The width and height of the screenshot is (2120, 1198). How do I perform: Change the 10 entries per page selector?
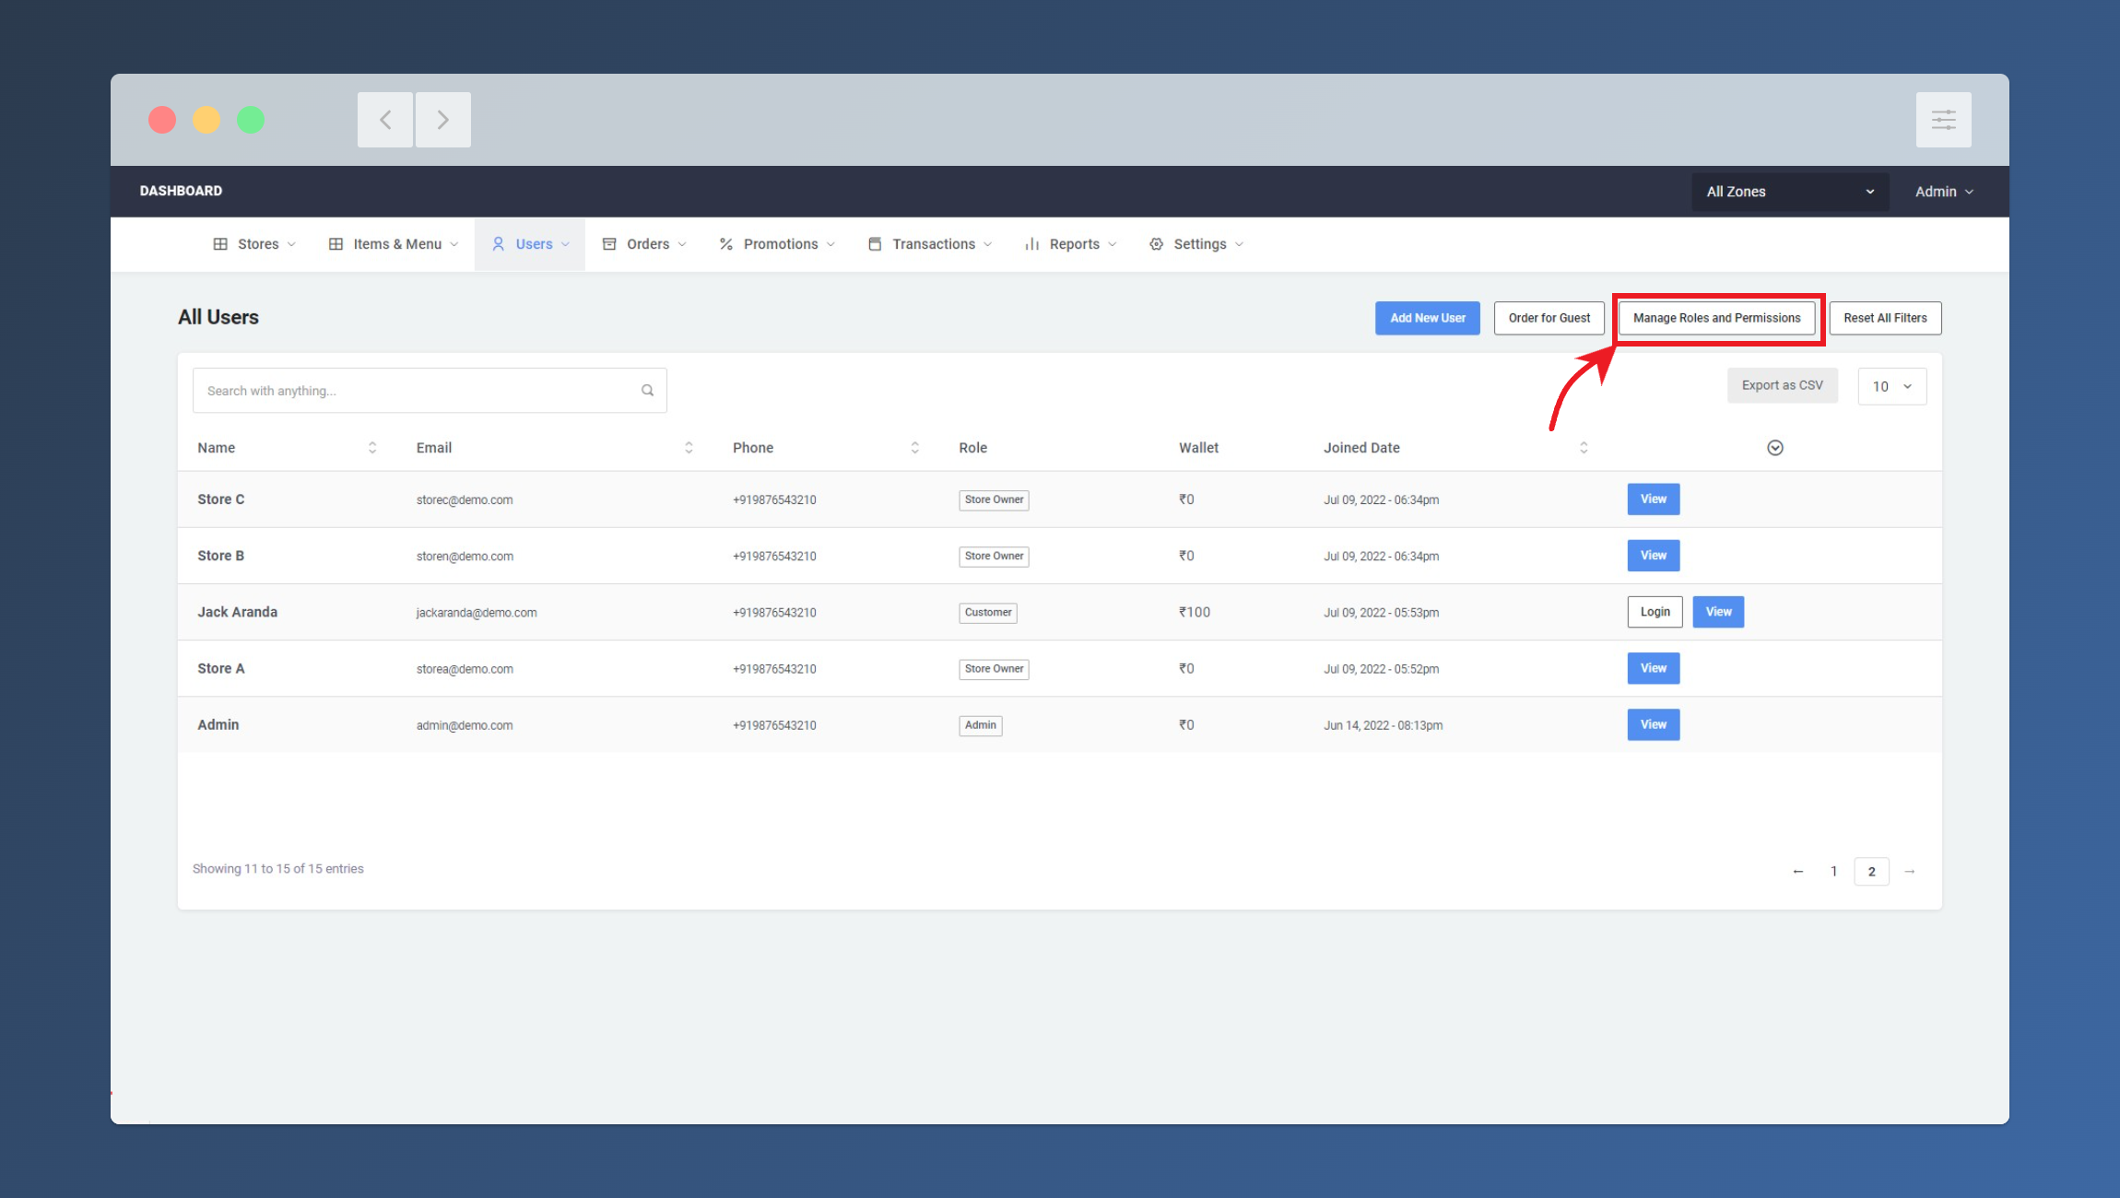1892,387
